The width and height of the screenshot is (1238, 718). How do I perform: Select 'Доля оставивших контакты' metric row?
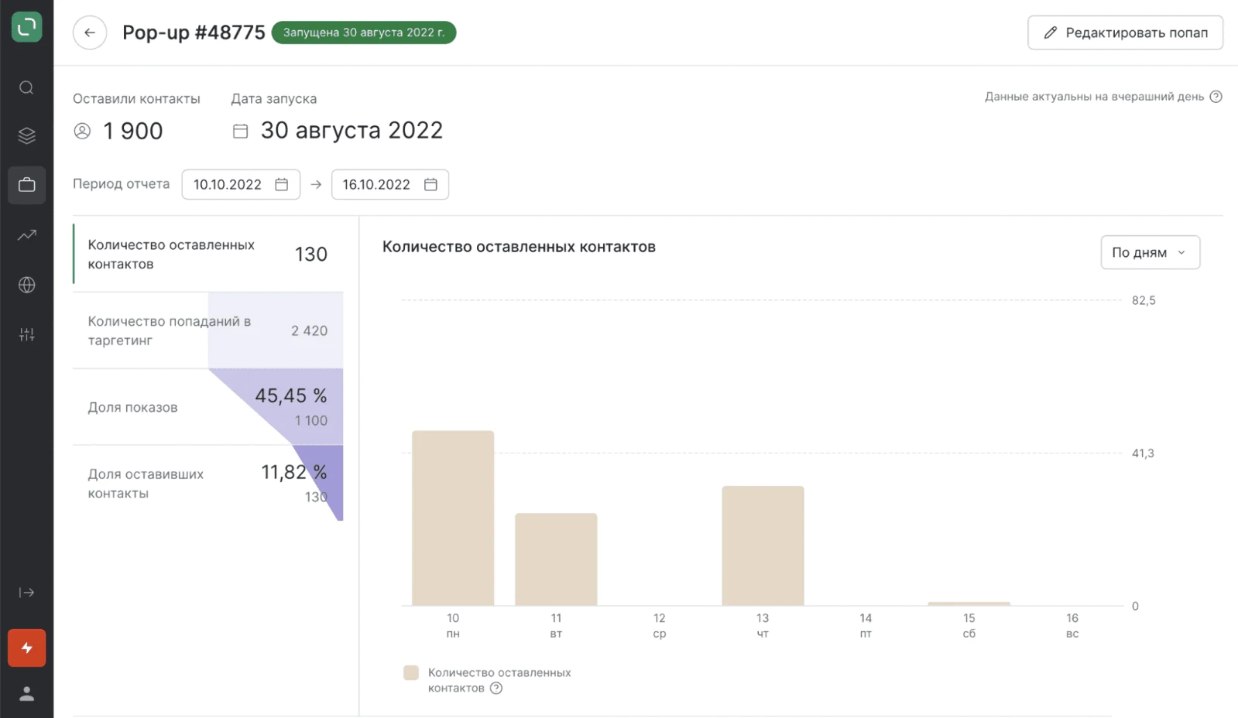[x=208, y=484]
